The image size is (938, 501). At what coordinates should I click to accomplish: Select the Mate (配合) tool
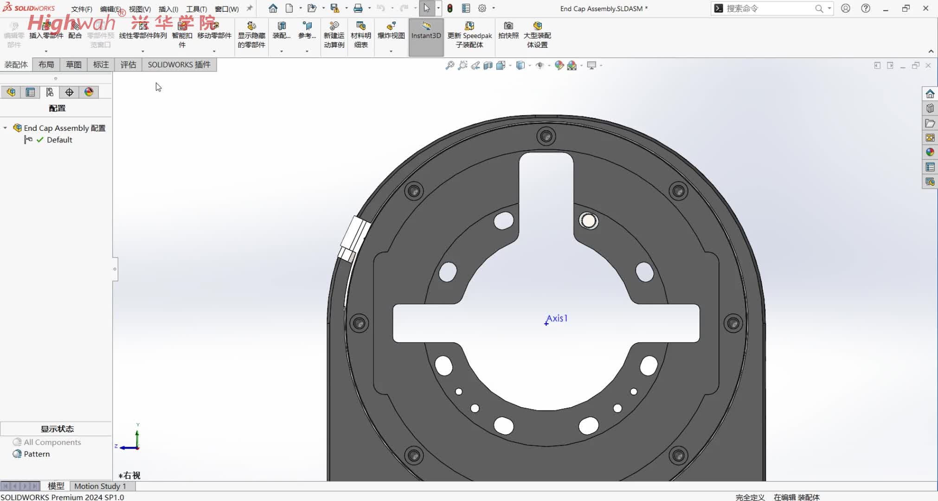(x=75, y=31)
